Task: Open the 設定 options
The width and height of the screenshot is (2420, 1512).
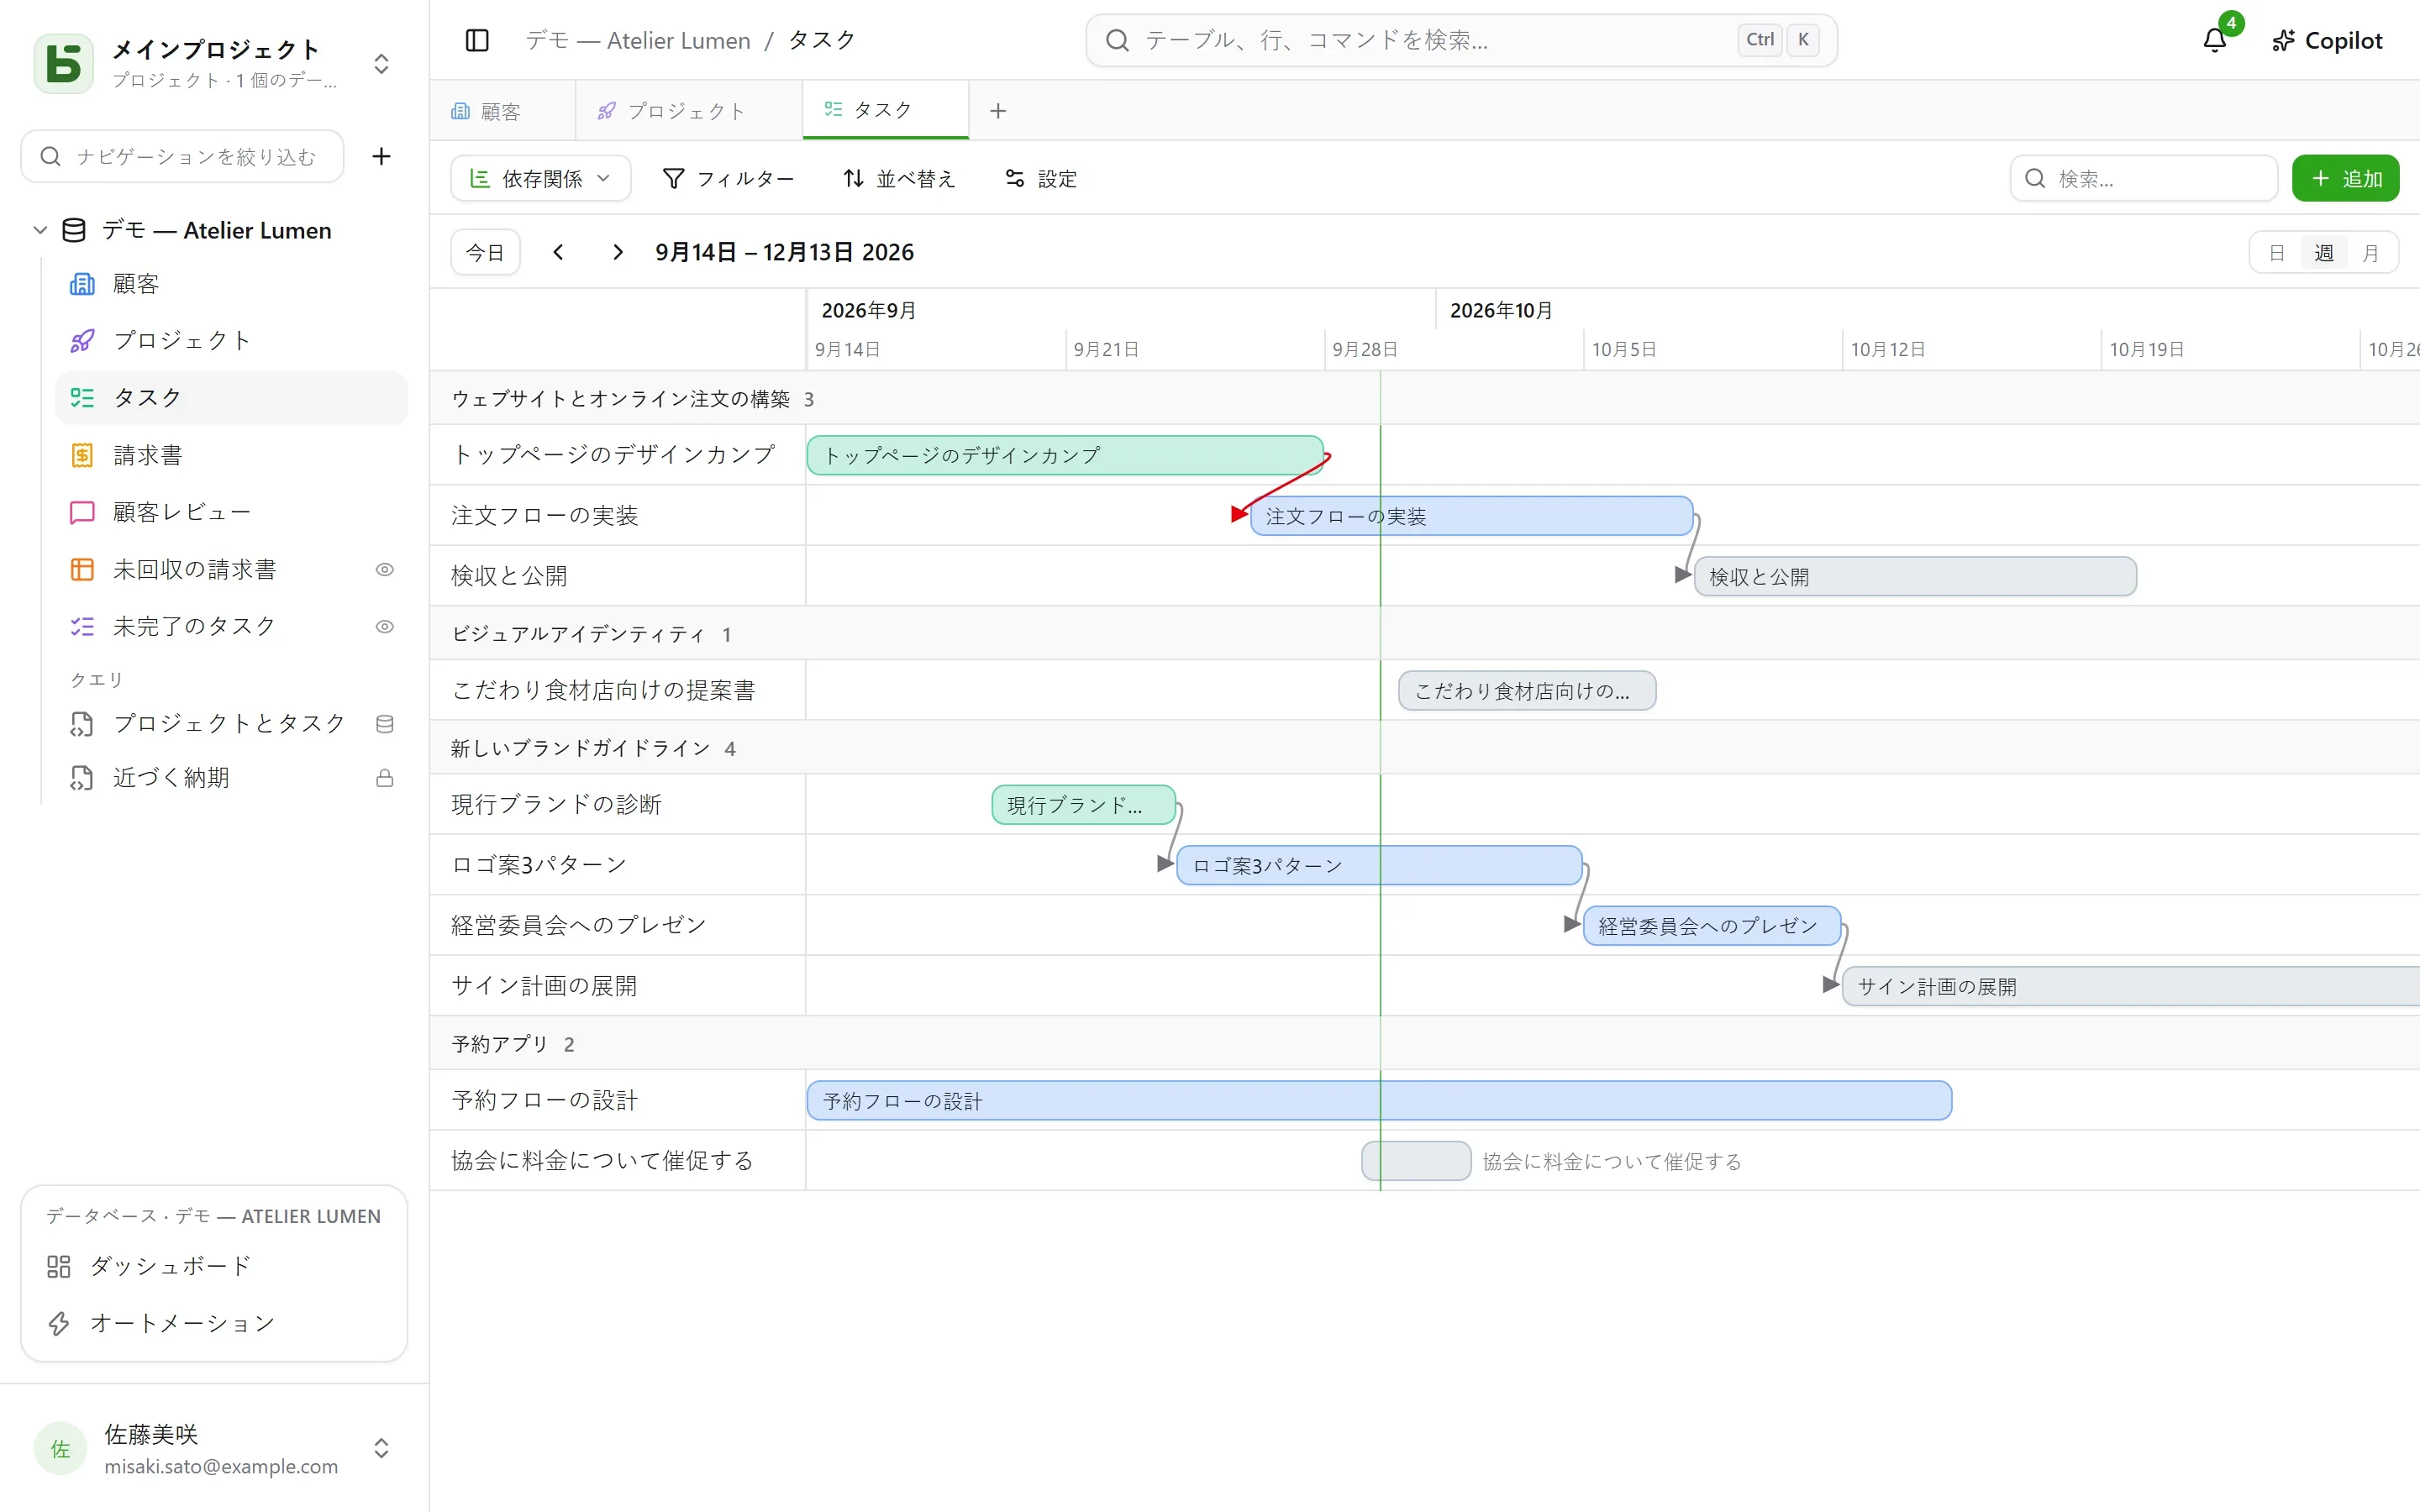Action: 1041,178
